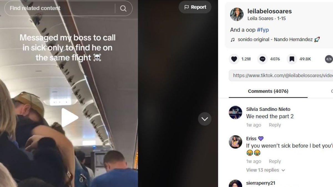The height and width of the screenshot is (187, 333).
Task: Reply to Eriss's comment
Action: click(x=275, y=161)
